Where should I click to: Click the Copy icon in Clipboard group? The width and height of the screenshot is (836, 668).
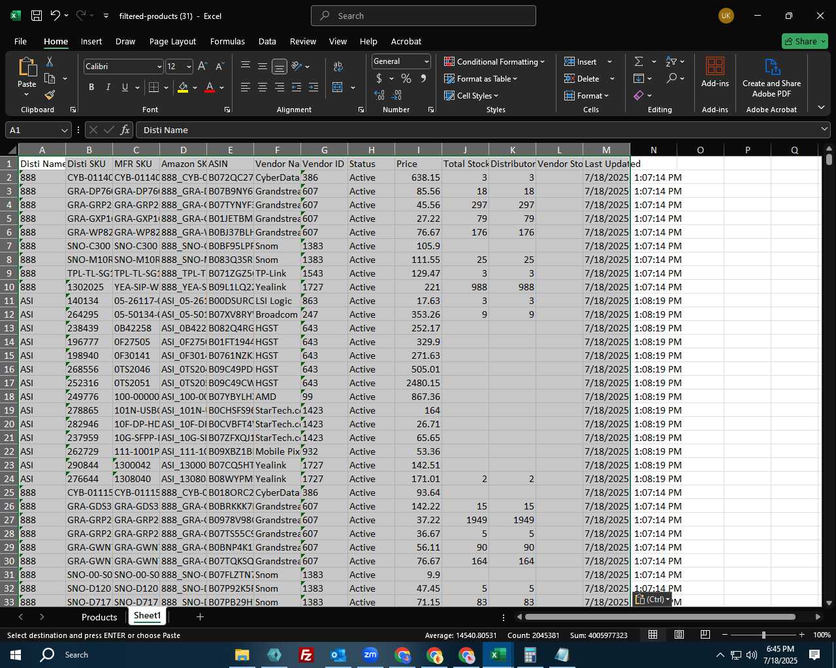(x=50, y=78)
